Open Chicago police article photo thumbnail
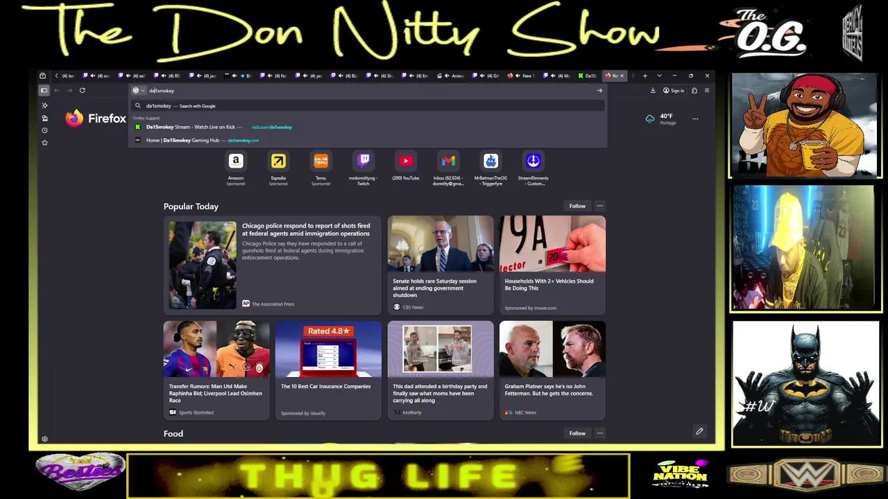 coord(202,265)
